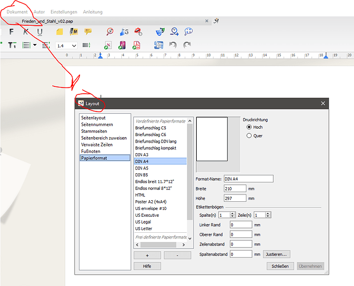Viewport: 354px width, 286px height.
Task: Open the red lips read-aloud icon
Action: pos(138,31)
